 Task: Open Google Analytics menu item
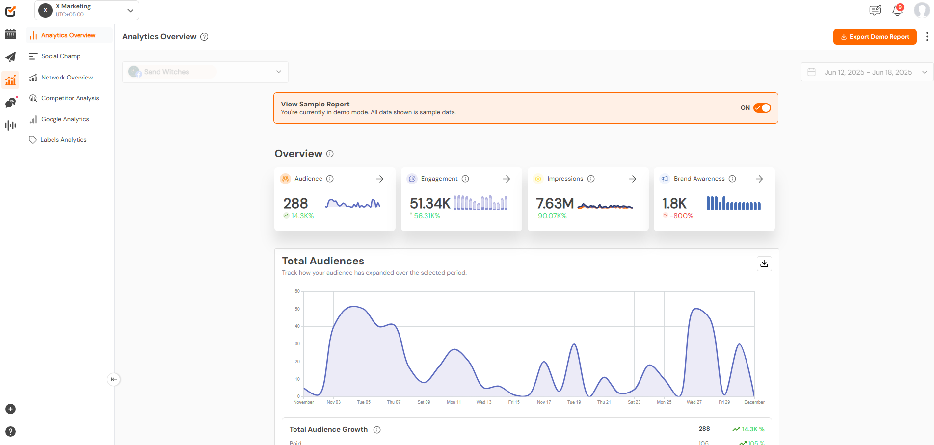(x=65, y=119)
